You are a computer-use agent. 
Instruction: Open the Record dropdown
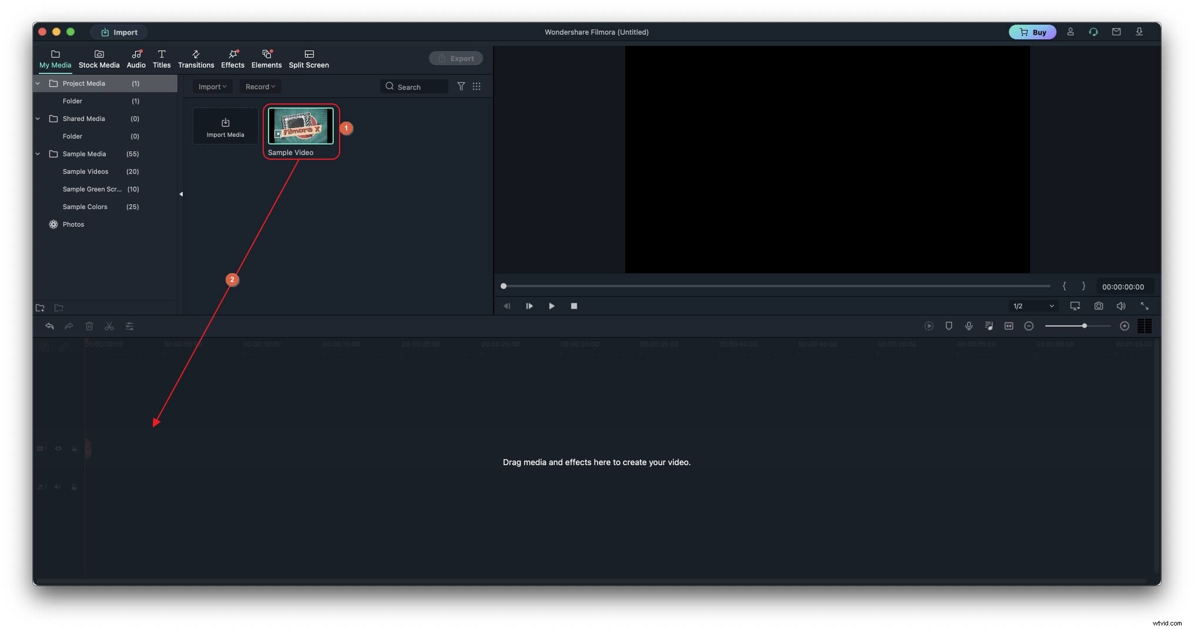(260, 86)
